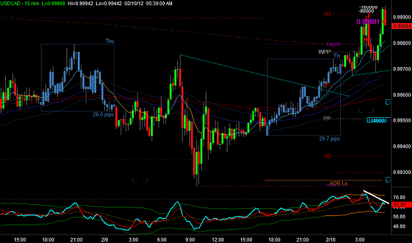Click the 70.00 indicator axis label
Viewport: 412px width, 243px height.
click(x=399, y=198)
